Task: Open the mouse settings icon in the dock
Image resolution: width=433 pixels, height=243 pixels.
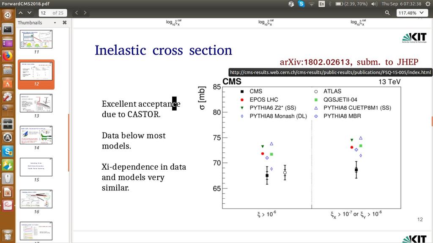Action: 8,178
